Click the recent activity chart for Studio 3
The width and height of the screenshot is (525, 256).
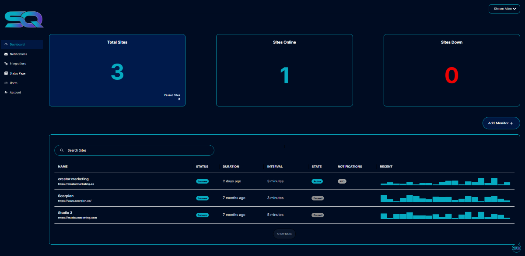pyautogui.click(x=445, y=215)
